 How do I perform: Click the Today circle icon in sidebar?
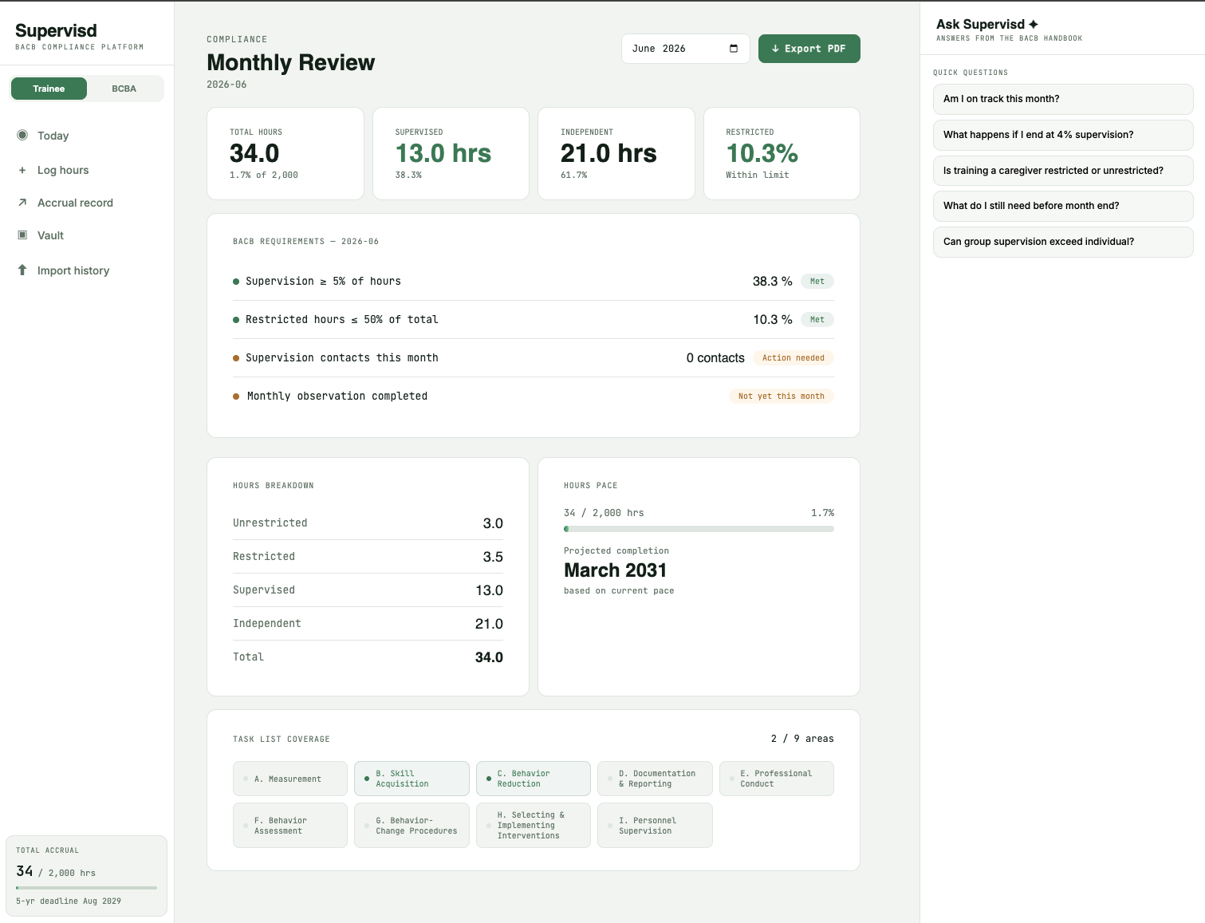(x=22, y=135)
